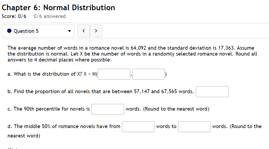The height and width of the screenshot is (149, 269).
Task: Open the Question 5 dropdown selector
Action: [38, 31]
